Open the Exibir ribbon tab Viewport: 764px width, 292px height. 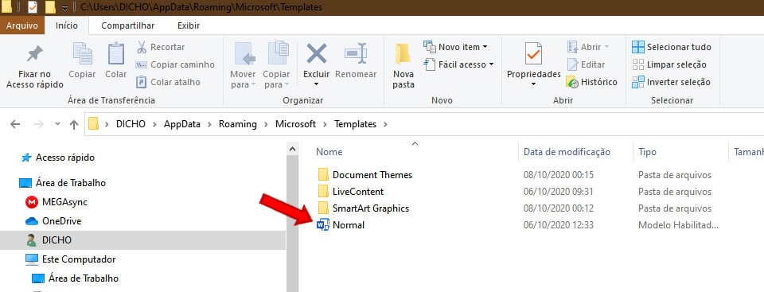(189, 25)
